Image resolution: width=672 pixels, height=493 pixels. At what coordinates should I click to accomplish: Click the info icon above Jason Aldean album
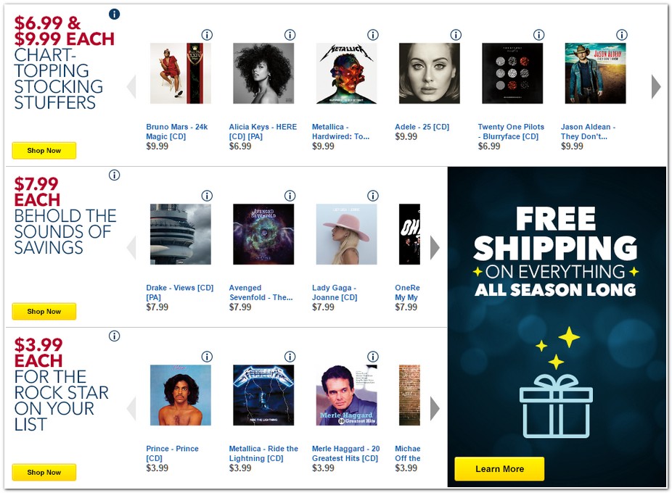click(622, 34)
